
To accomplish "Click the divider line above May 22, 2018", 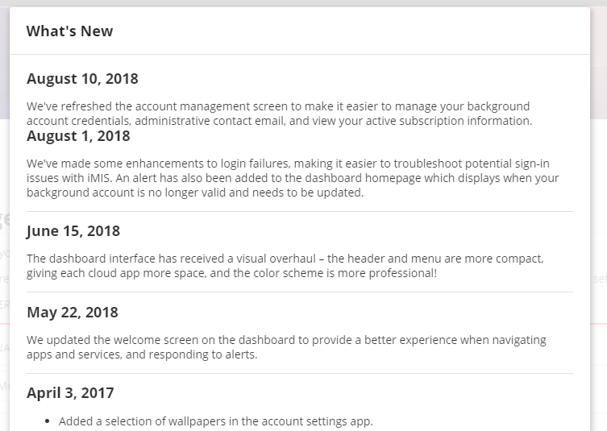I will click(299, 292).
